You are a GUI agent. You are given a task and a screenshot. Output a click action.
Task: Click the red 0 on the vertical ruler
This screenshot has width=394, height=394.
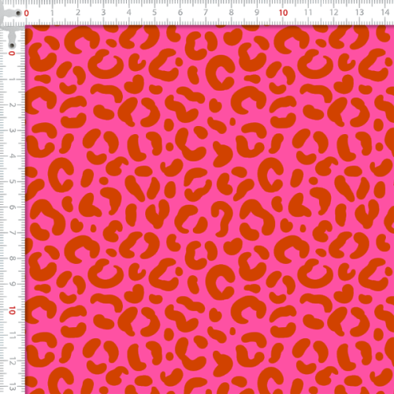click(12, 54)
